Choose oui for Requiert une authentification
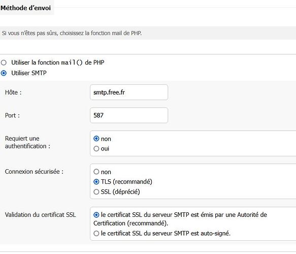The width and height of the screenshot is (296, 254). click(96, 149)
